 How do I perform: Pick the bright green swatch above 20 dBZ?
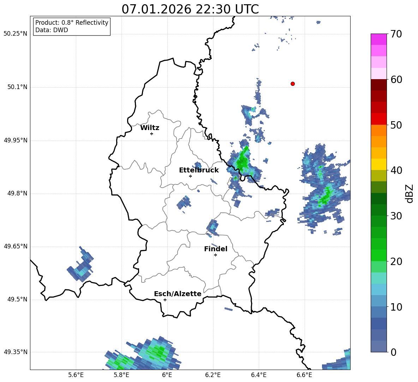(378, 255)
